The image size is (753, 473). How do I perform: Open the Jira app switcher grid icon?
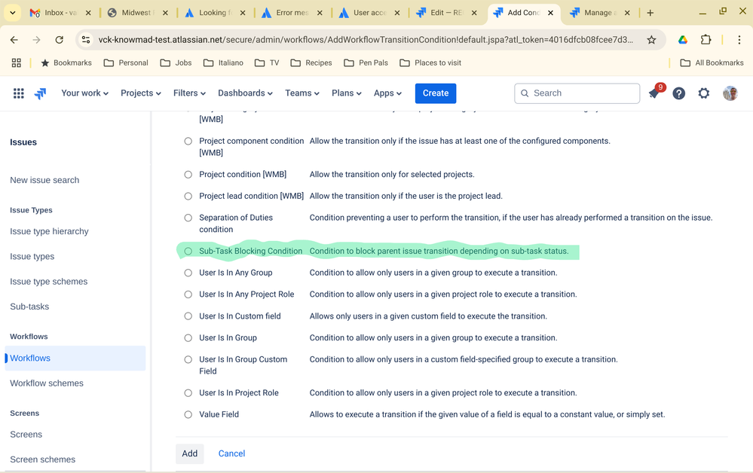coord(18,93)
